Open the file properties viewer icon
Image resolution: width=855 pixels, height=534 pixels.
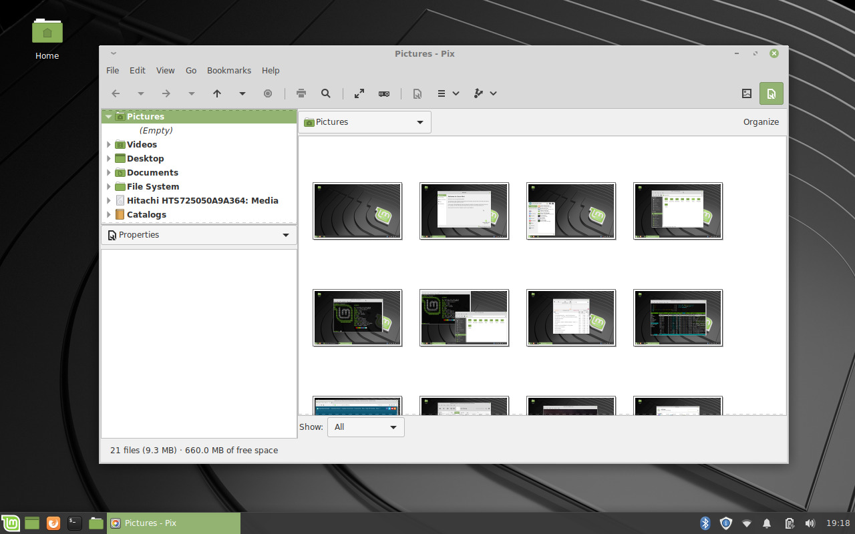(417, 93)
